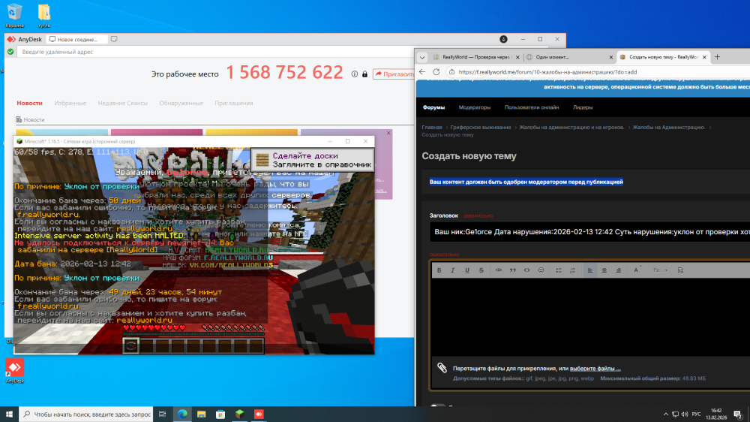Select AnyDesk Обнаруженные tab

pos(181,103)
